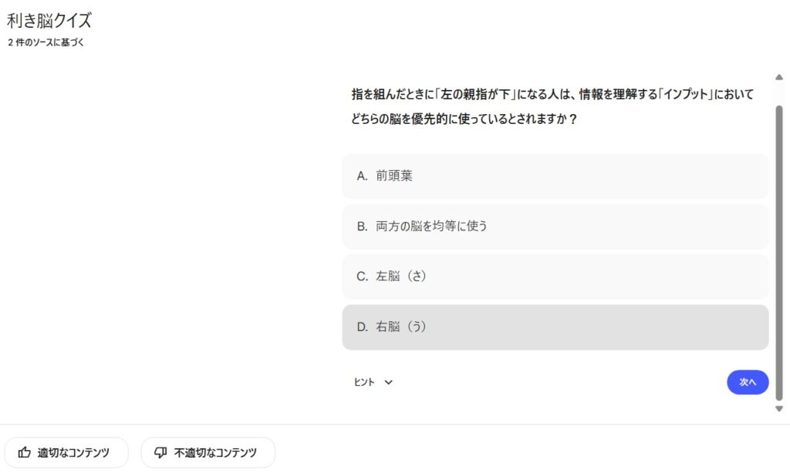Choose answer B. 両方の脳を均等に使う

555,226
